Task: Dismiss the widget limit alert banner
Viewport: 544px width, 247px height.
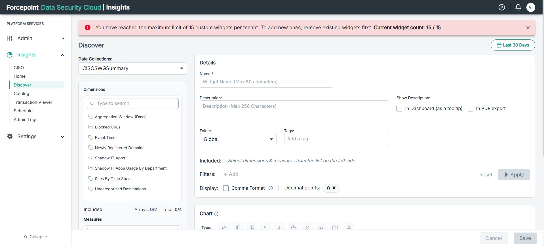Action: pos(528,28)
